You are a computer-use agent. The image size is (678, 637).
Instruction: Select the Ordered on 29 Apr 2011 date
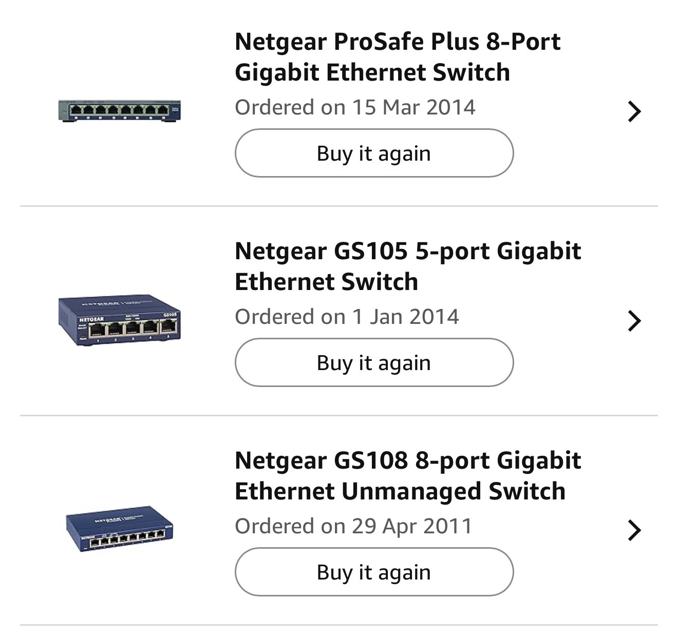(x=353, y=526)
